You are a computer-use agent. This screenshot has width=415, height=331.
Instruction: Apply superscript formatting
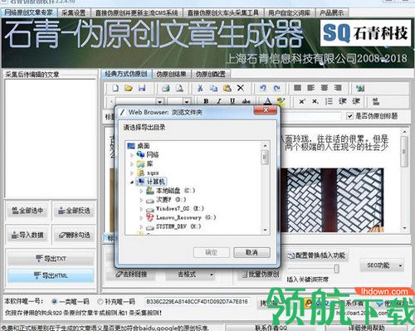tap(302, 101)
